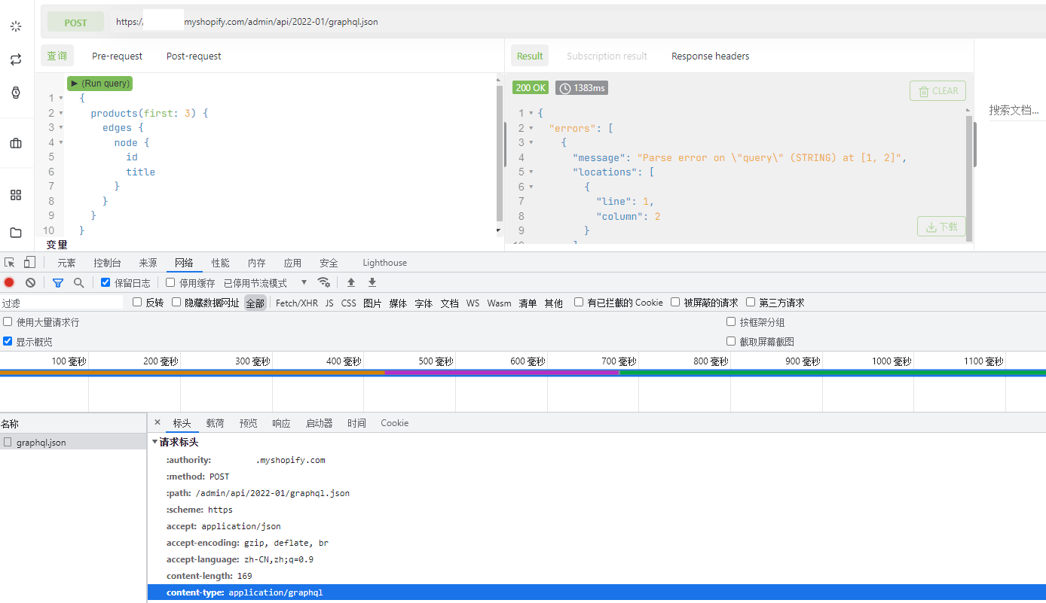Toggle the device toolbar icon
This screenshot has width=1046, height=603.
[x=29, y=263]
